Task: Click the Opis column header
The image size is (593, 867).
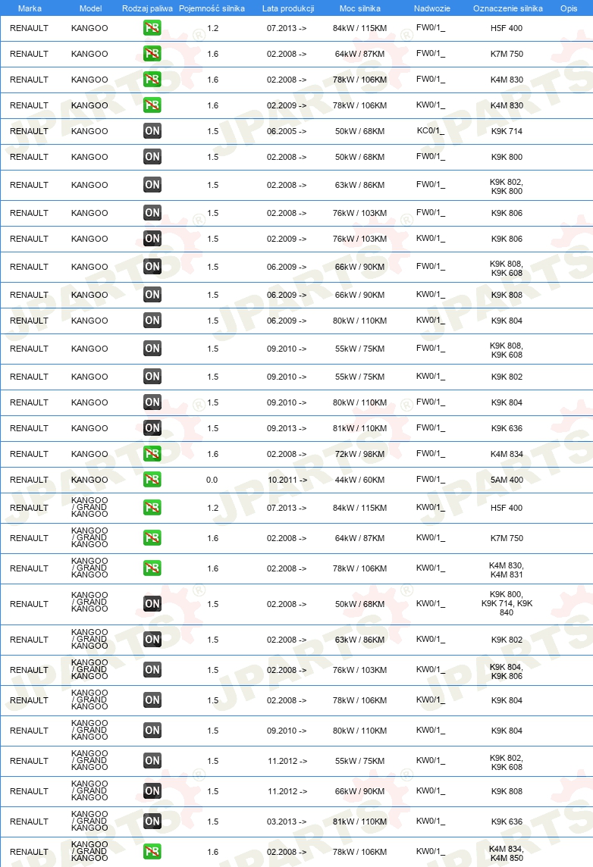Action: [x=569, y=8]
